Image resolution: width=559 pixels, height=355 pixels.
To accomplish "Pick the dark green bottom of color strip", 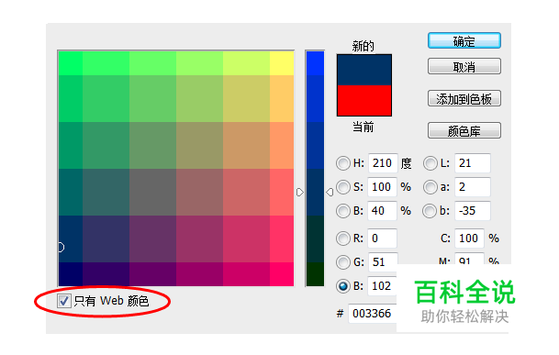I will point(315,274).
